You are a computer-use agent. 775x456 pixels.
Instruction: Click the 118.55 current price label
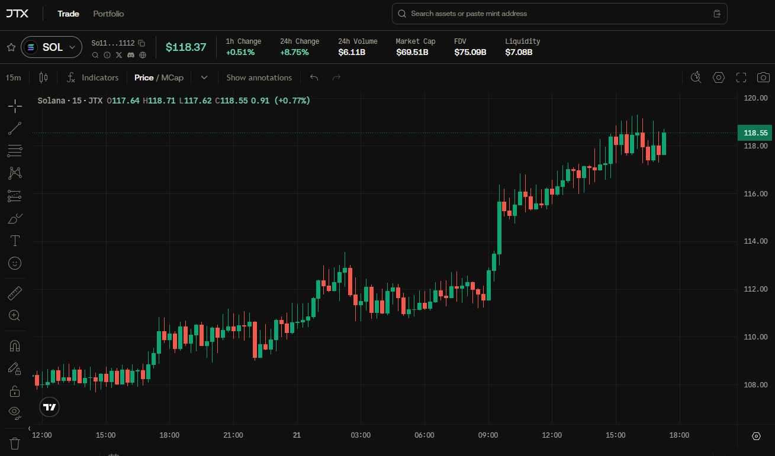click(x=755, y=133)
